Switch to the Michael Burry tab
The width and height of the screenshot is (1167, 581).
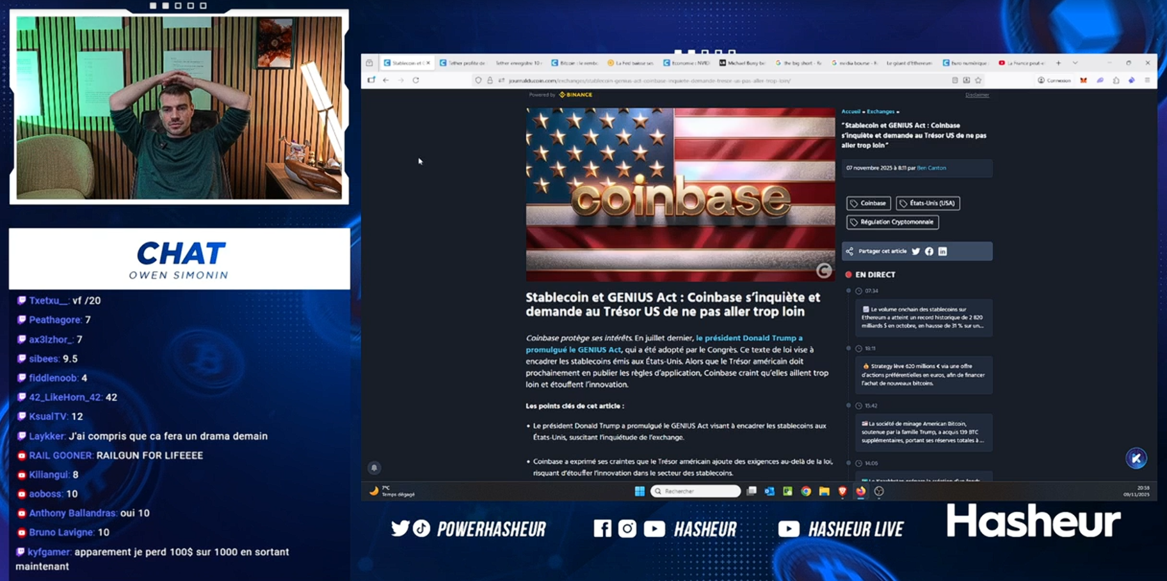pos(742,63)
